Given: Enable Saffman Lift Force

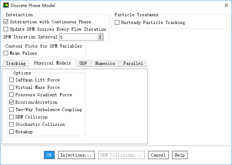Looking at the screenshot, I should 12,80.
